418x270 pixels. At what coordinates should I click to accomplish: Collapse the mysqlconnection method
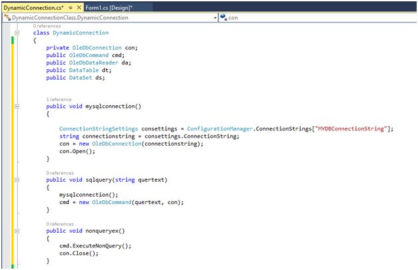(17, 106)
